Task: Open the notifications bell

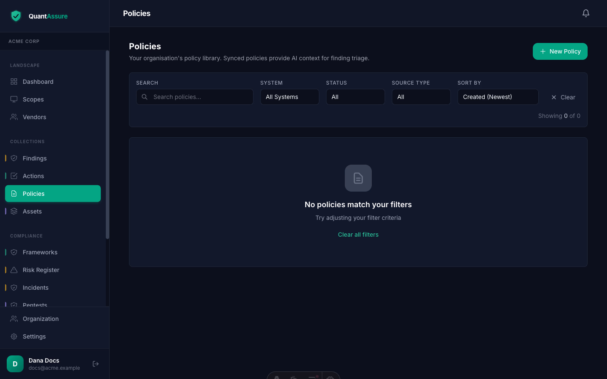Action: 586,13
